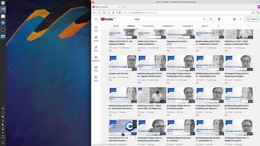This screenshot has height=146, width=260.
Task: Show site security padlock info
Action: pos(113,13)
